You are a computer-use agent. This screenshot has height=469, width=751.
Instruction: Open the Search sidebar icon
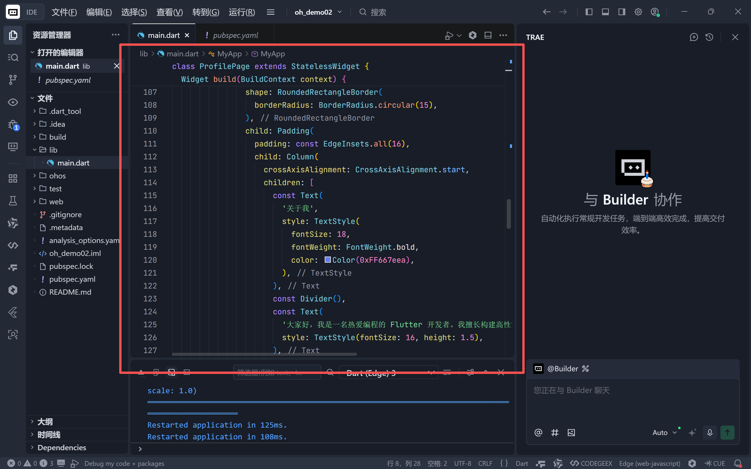13,58
